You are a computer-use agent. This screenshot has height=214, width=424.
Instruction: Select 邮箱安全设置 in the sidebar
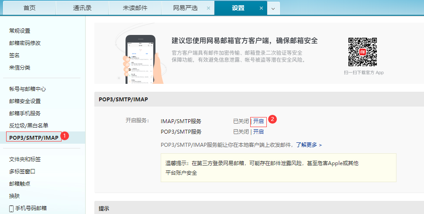(25, 101)
